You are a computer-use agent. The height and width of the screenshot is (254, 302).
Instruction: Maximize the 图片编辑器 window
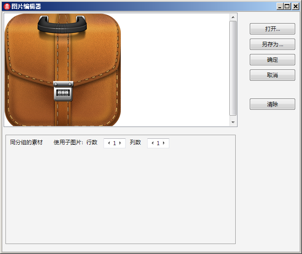point(287,6)
